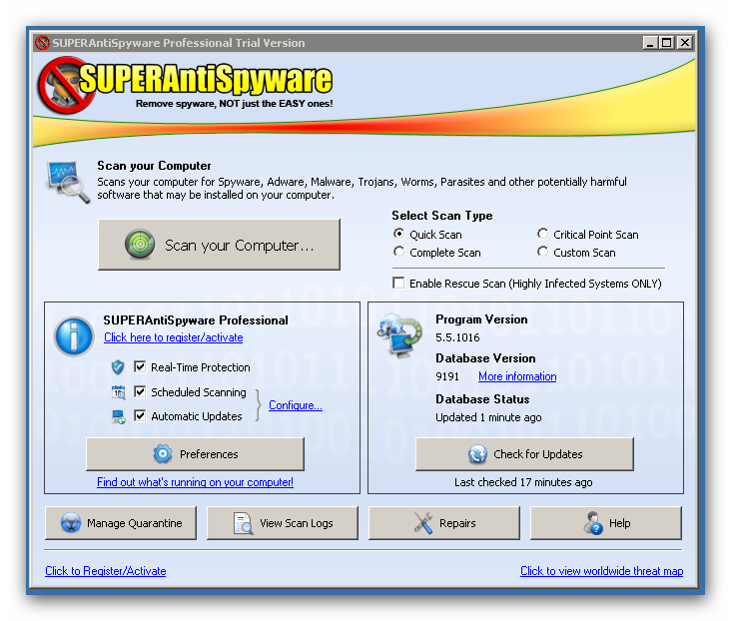The width and height of the screenshot is (731, 621).
Task: Click the Scan your Computer heading
Action: coord(154,166)
